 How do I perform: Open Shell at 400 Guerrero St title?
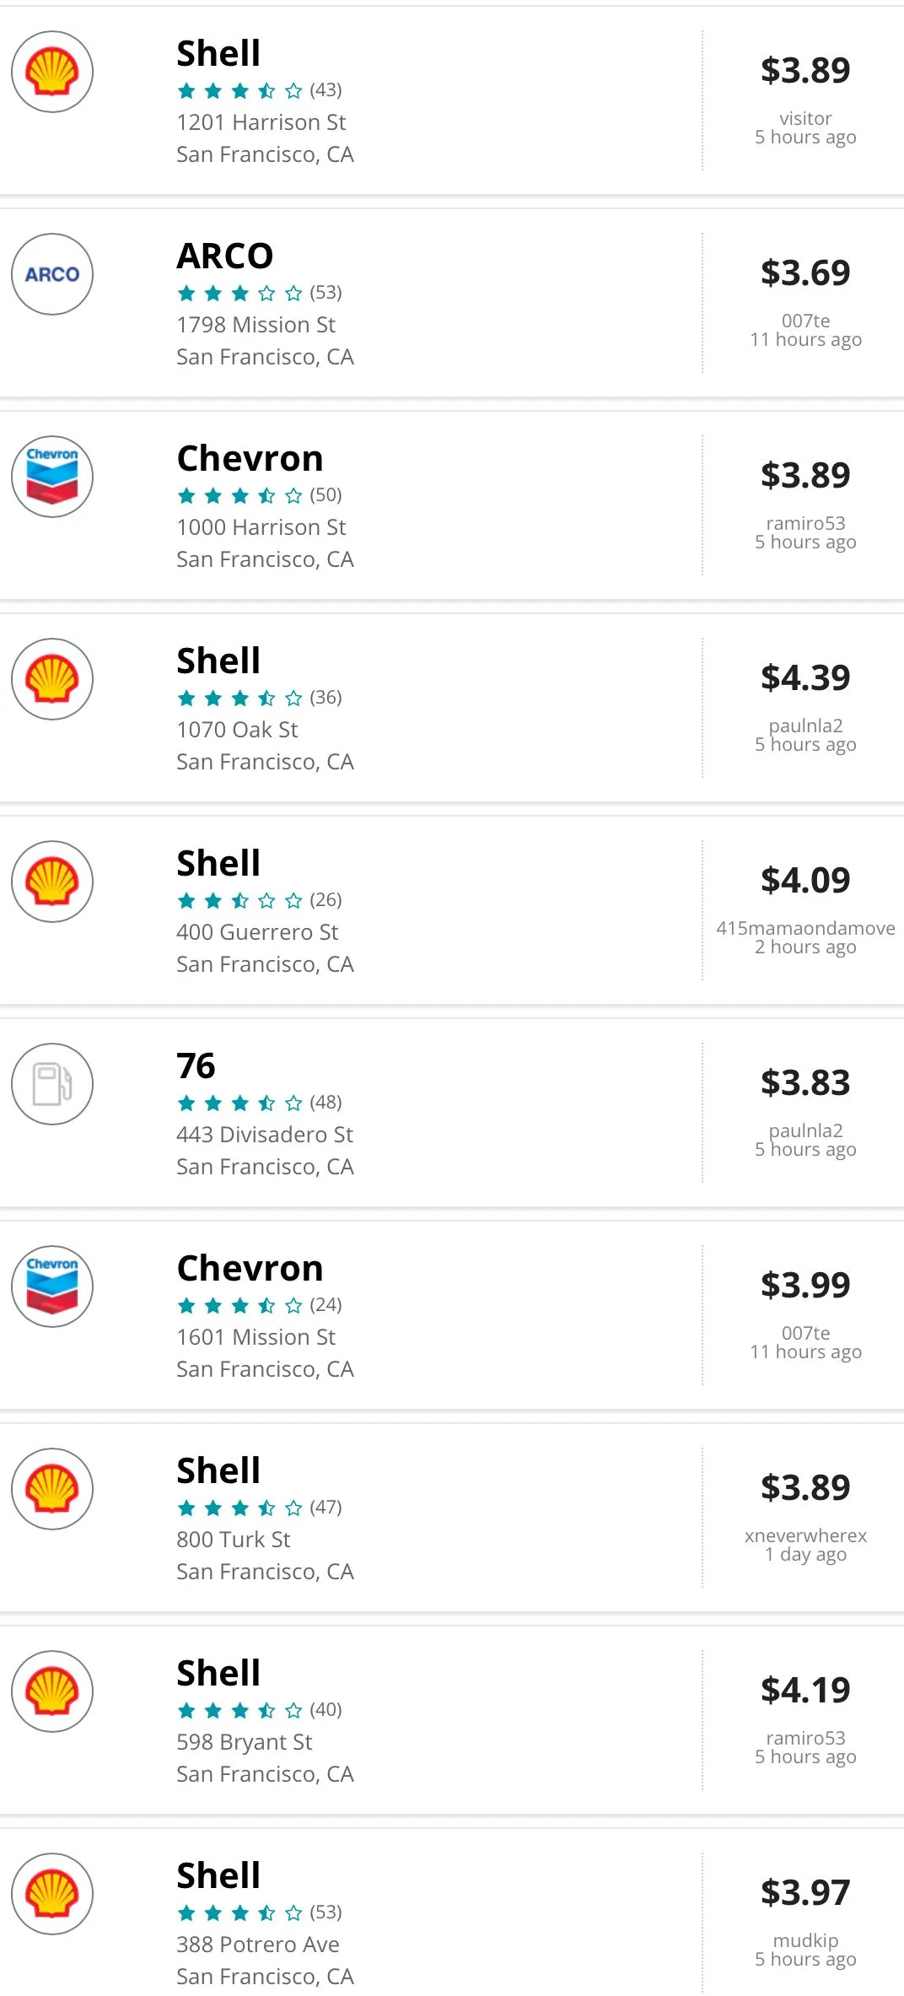tap(218, 863)
